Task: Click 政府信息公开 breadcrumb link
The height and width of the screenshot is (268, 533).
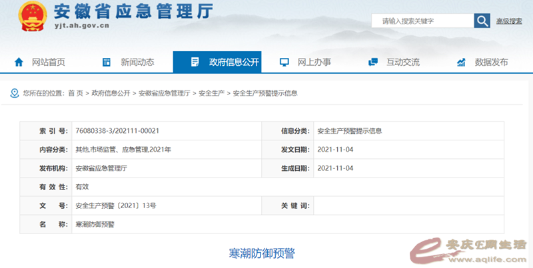Action: pyautogui.click(x=111, y=93)
